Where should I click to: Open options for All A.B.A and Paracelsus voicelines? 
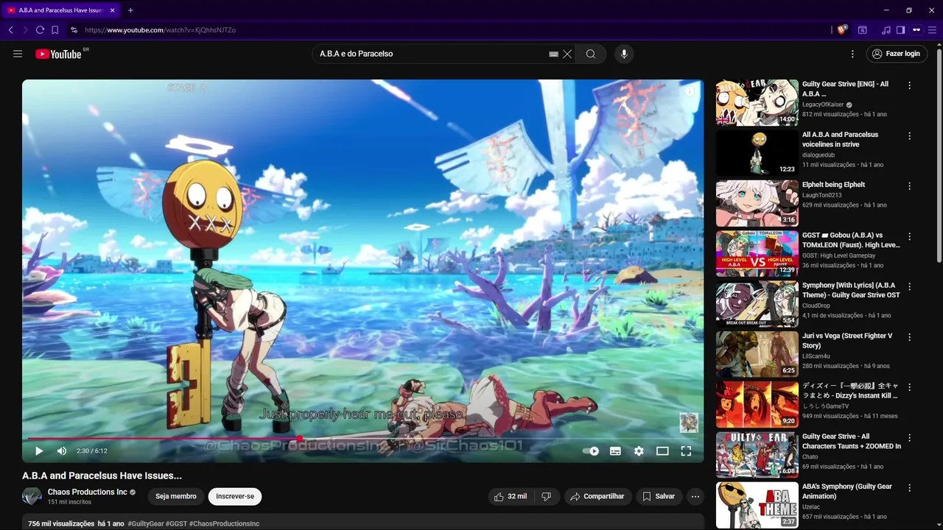909,136
